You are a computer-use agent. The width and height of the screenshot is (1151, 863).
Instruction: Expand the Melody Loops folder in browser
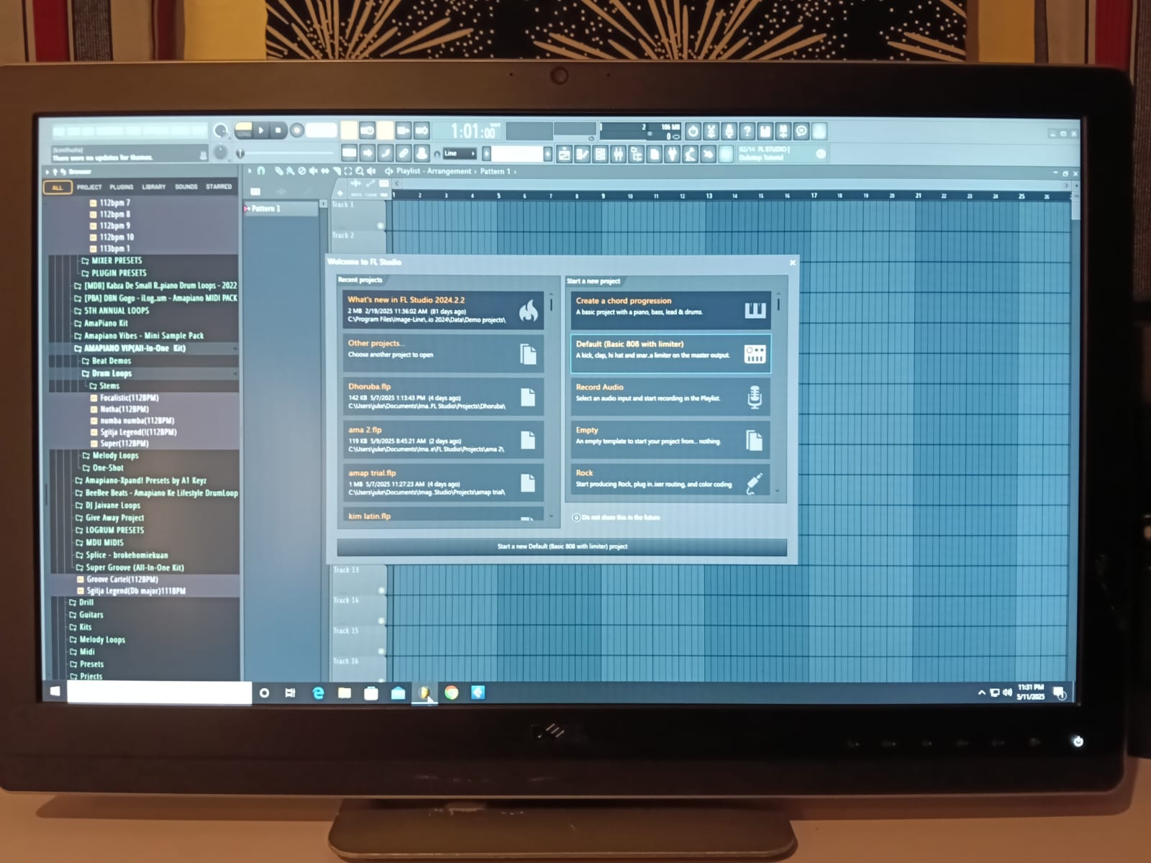(x=115, y=455)
